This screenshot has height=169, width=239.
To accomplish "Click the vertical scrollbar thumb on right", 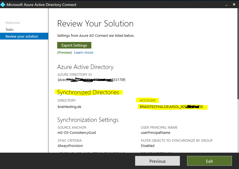I will pos(238,53).
